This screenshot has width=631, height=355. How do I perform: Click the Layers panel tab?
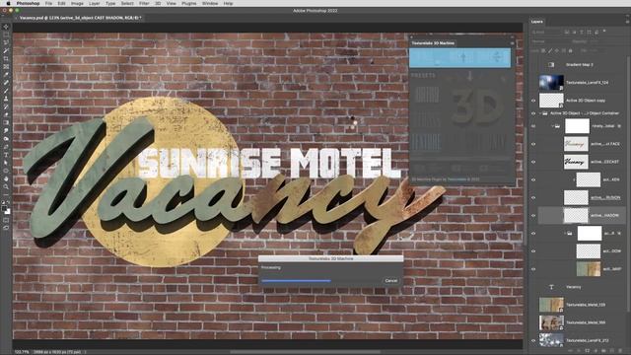click(536, 22)
